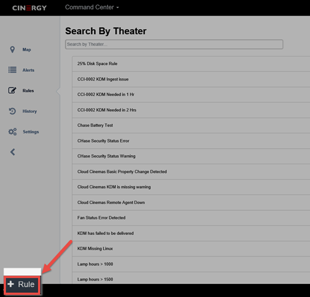Image resolution: width=310 pixels, height=297 pixels.
Task: Open the Map page link
Action: (x=27, y=50)
